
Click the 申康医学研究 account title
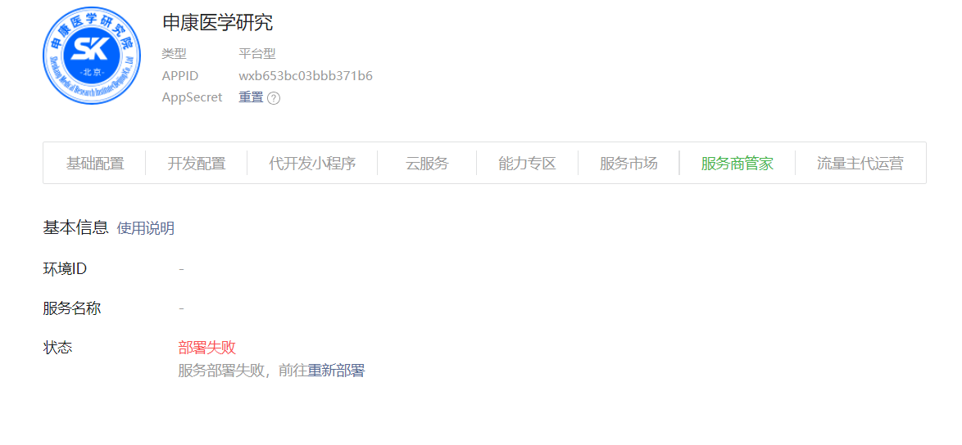tap(218, 23)
